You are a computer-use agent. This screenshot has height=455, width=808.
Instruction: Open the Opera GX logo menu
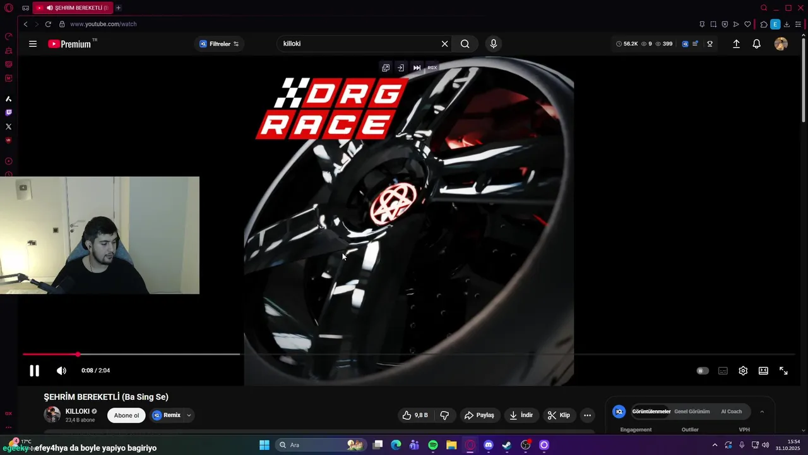point(9,8)
